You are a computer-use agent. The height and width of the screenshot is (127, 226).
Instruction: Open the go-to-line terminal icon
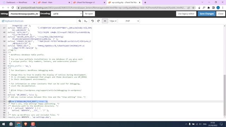pos(85,21)
